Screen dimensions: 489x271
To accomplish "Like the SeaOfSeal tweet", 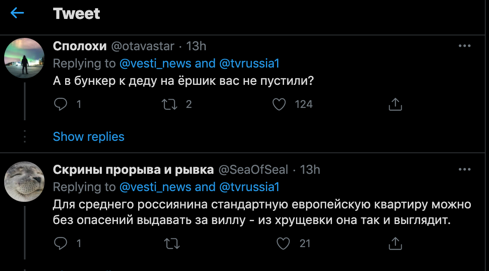I will pos(283,243).
